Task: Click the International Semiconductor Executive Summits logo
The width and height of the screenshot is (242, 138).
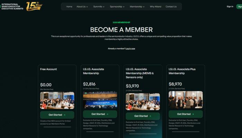Action: point(12,7)
